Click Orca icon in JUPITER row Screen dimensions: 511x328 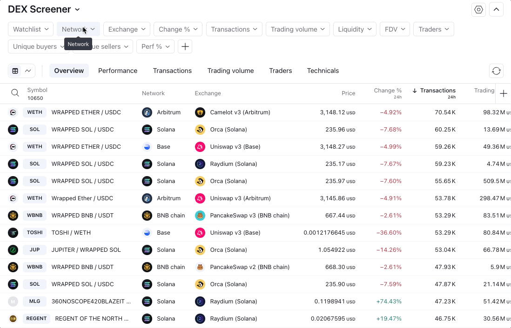[200, 250]
